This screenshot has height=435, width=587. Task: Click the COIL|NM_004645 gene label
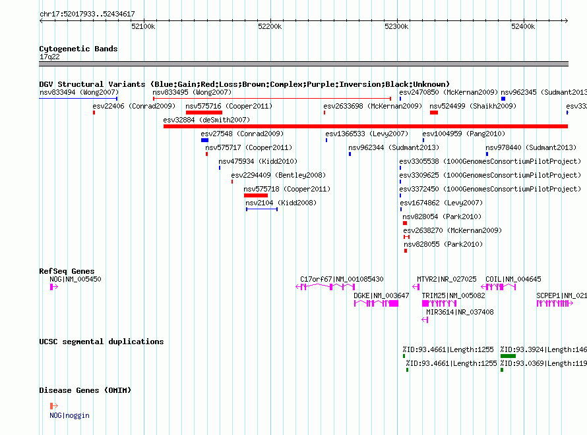(513, 279)
